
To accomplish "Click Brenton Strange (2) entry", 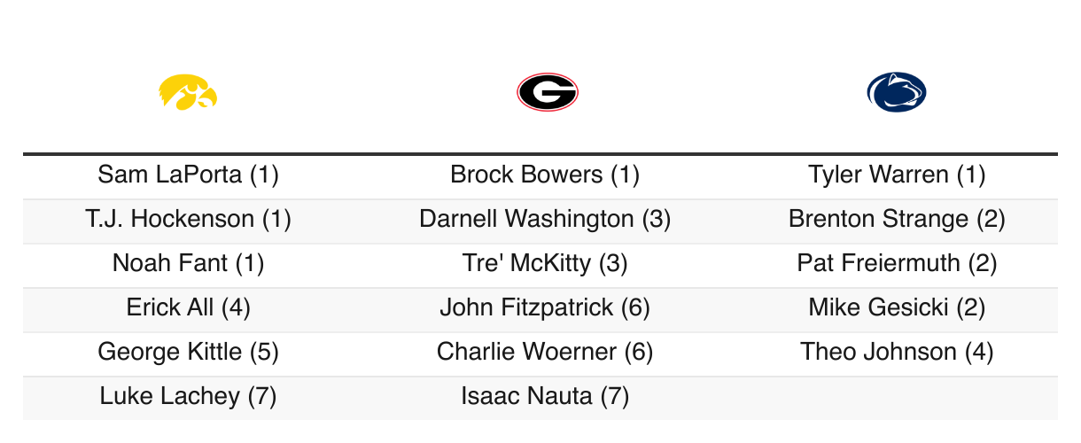I will [897, 219].
